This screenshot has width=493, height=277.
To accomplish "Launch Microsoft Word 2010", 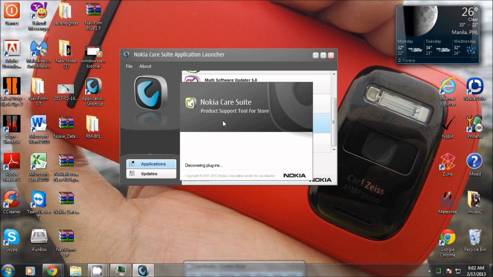I will point(39,130).
